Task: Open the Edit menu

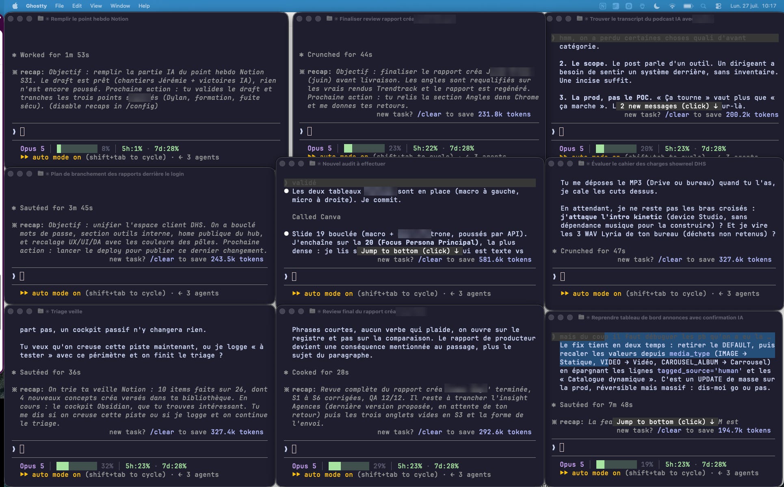Action: pyautogui.click(x=77, y=6)
